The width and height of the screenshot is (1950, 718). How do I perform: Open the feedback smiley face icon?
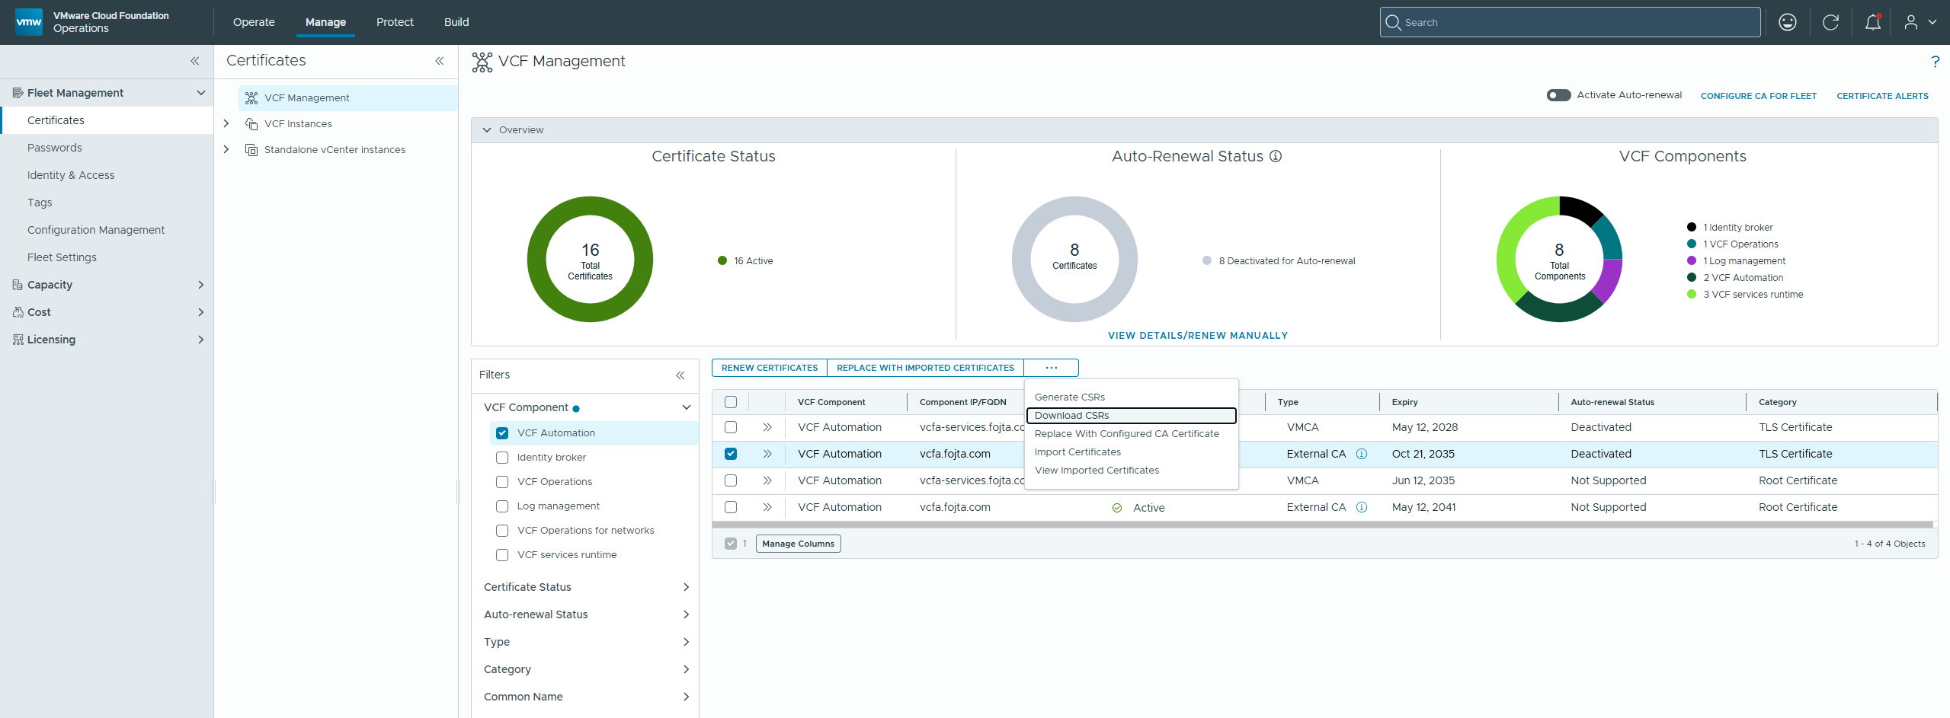click(x=1788, y=22)
